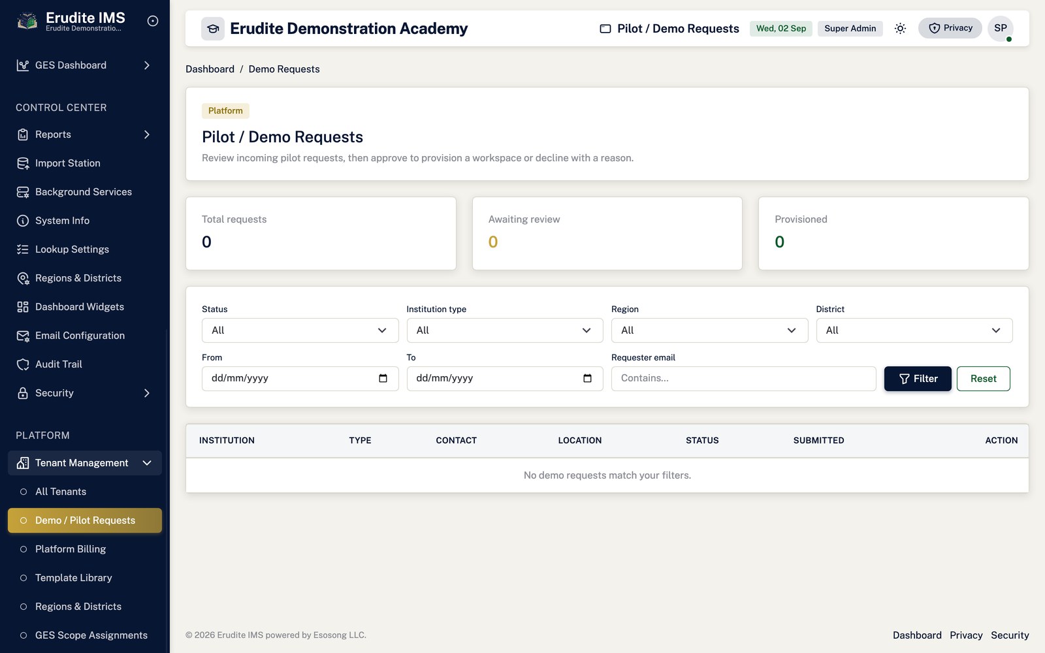Open the Institution type dropdown
The image size is (1045, 653).
[505, 330]
